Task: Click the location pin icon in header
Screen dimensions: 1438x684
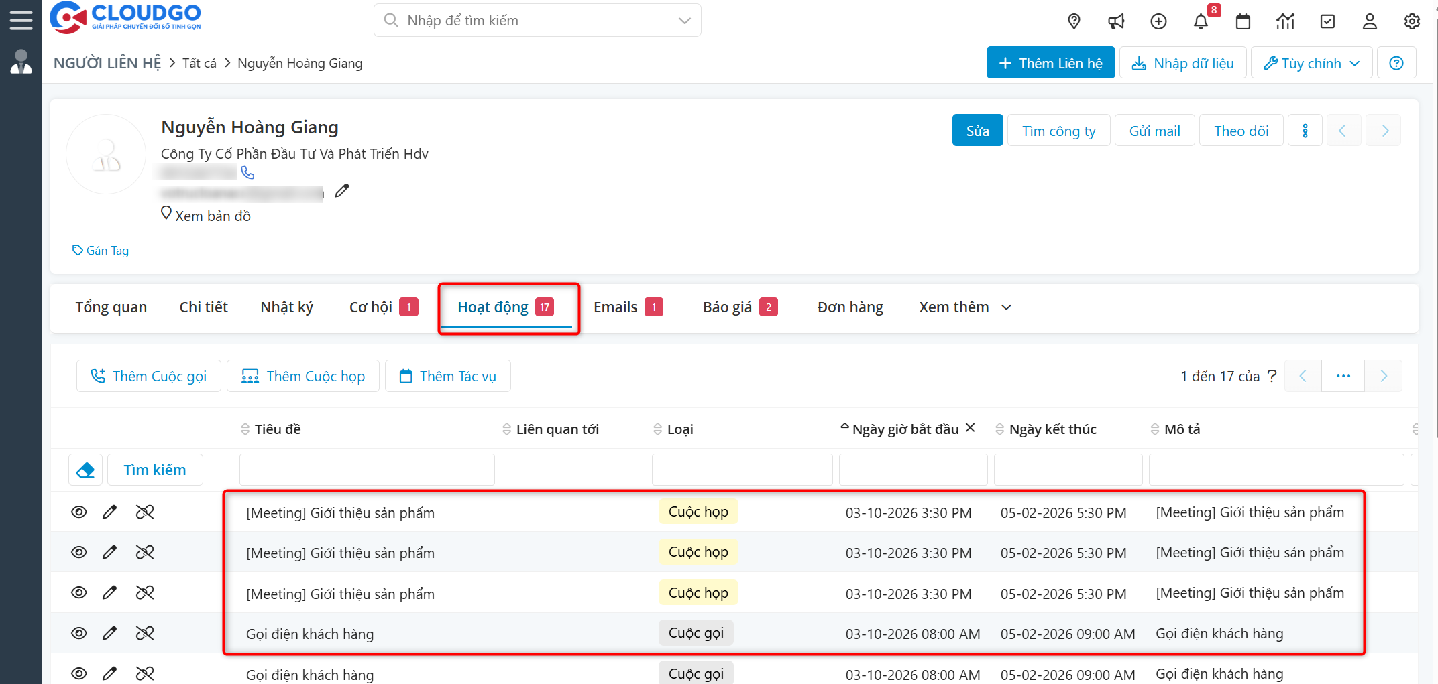Action: tap(1074, 21)
